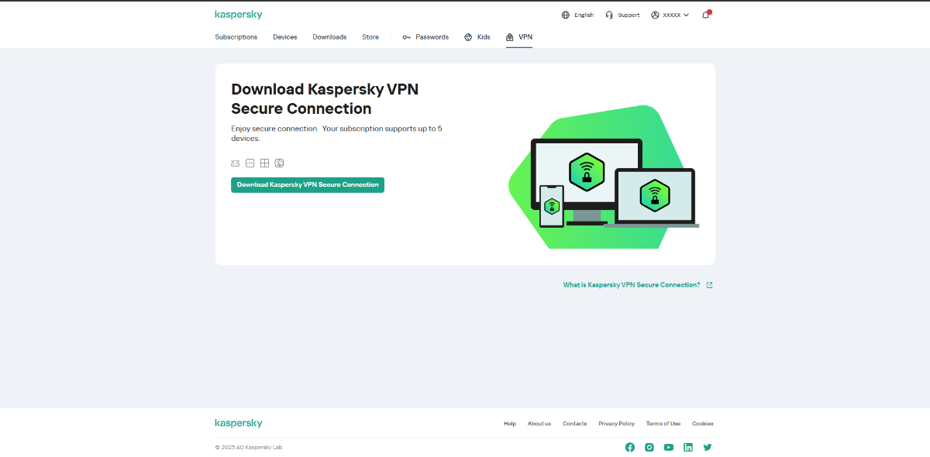Go to the Subscriptions tab
Screen dimensions: 930x457
[236, 37]
